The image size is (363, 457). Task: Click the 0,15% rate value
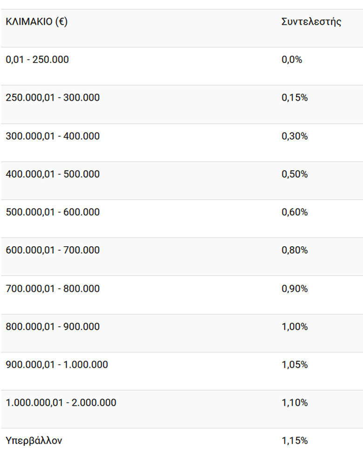pyautogui.click(x=295, y=97)
